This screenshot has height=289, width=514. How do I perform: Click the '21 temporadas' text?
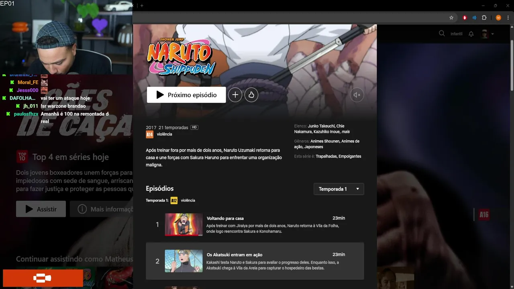(x=173, y=128)
